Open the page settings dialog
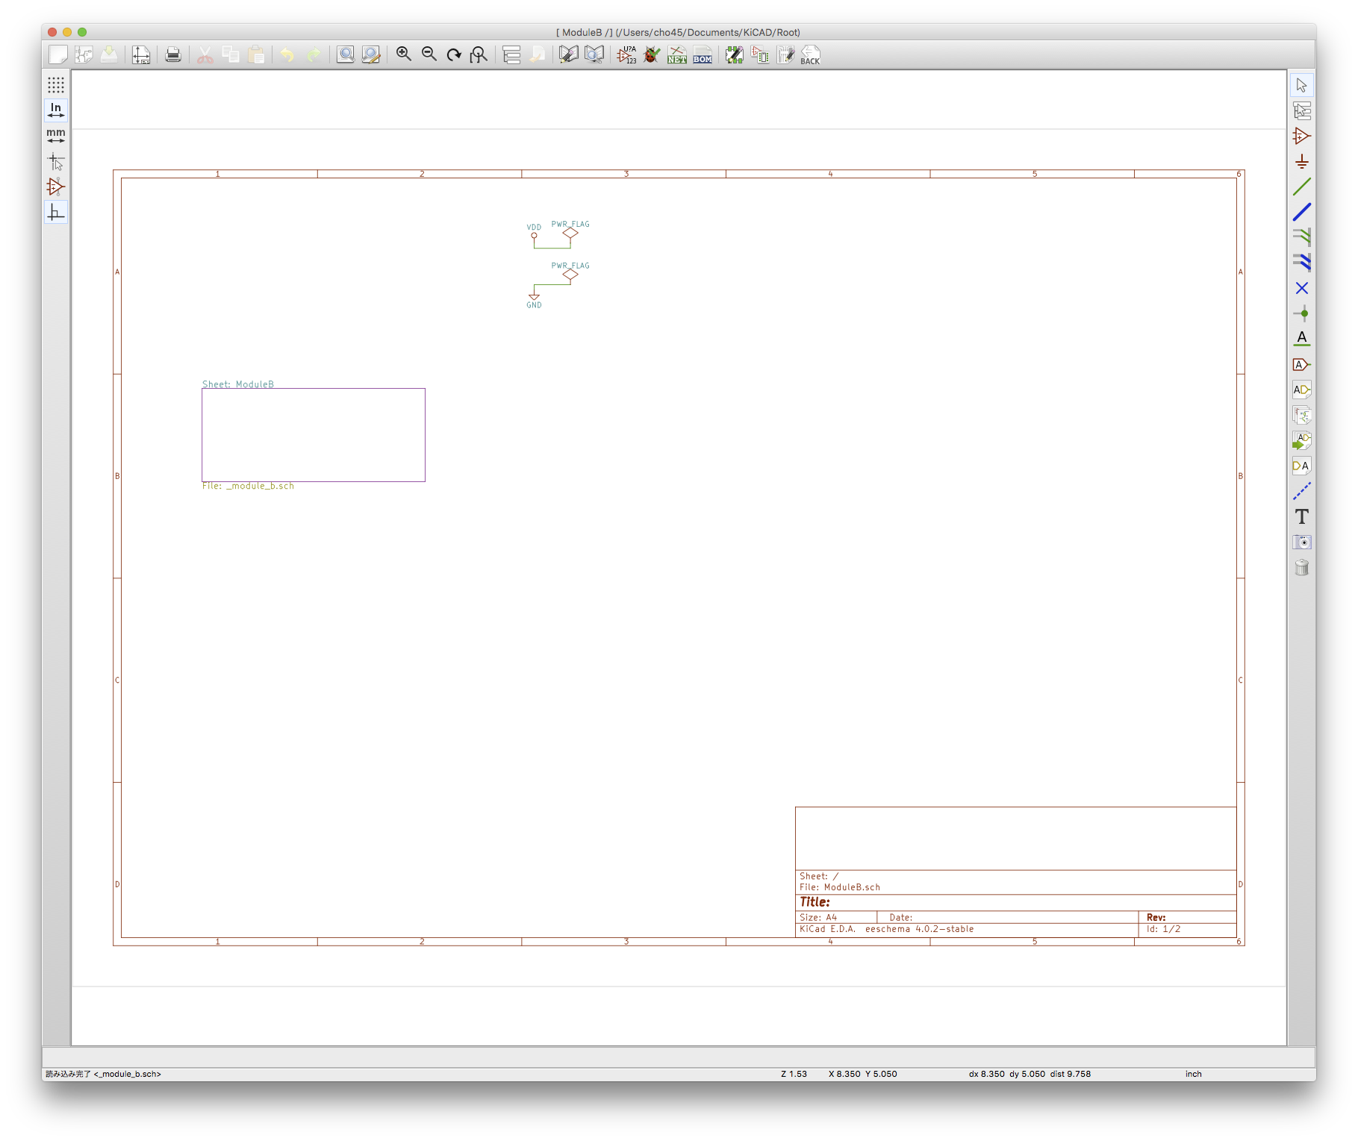 pyautogui.click(x=141, y=54)
